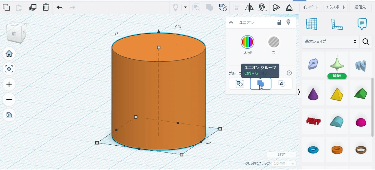
Task: Pick the orange tube shape
Action: coord(337,150)
